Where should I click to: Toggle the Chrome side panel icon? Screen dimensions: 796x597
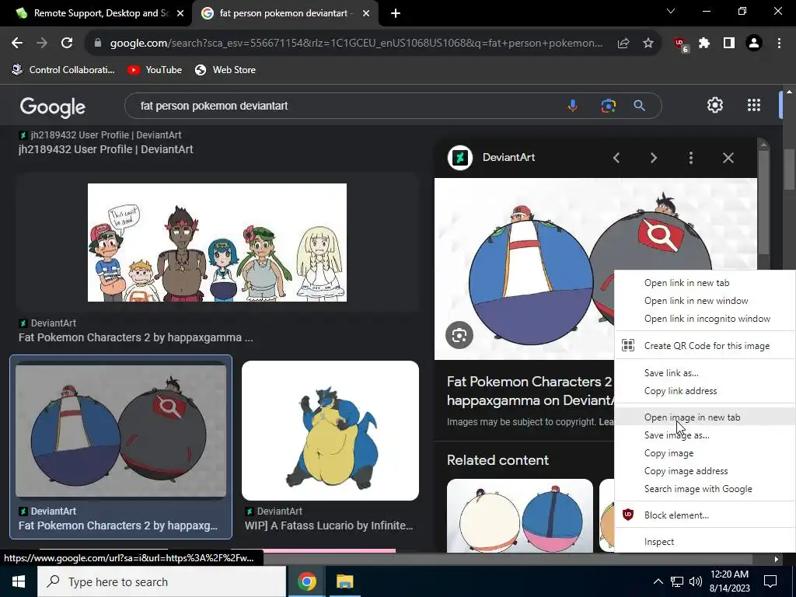729,44
